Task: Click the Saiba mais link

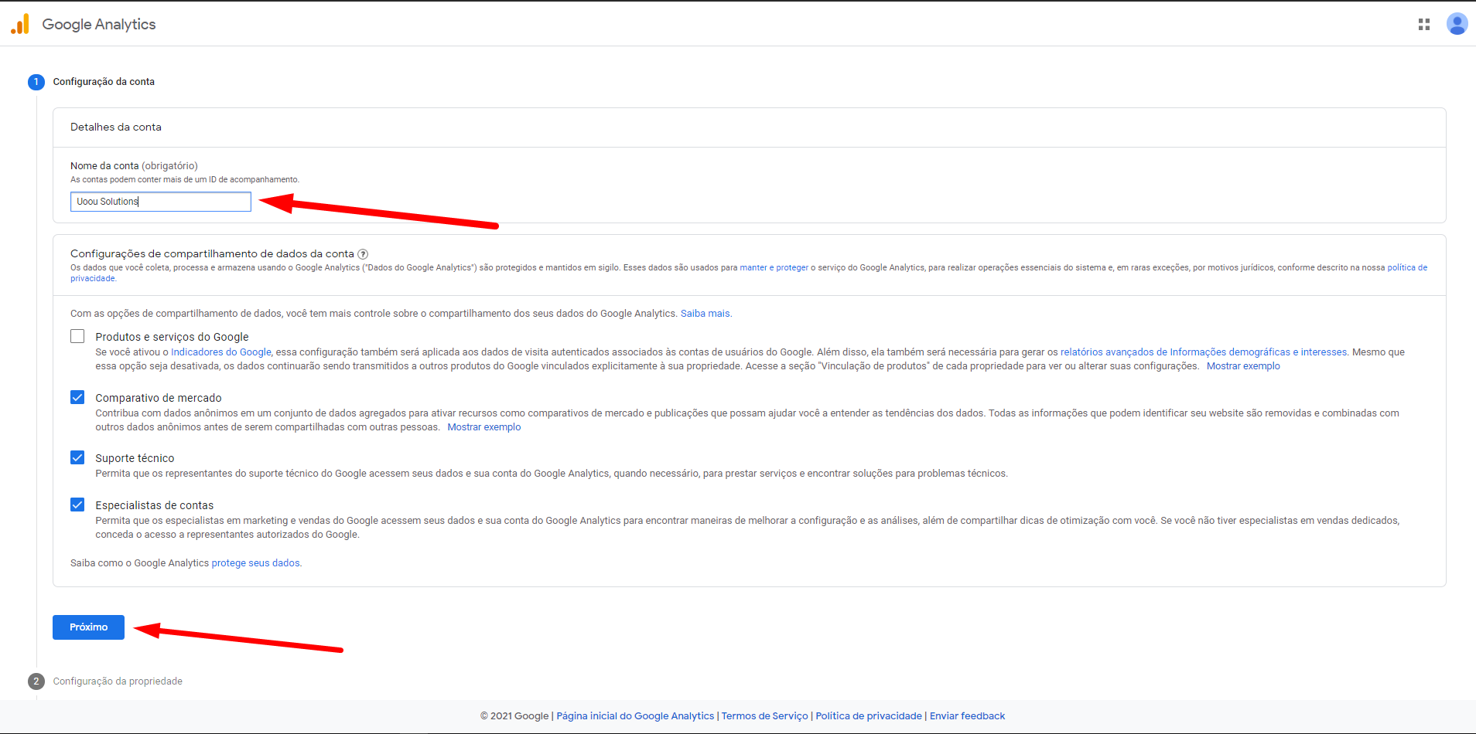Action: (x=705, y=314)
